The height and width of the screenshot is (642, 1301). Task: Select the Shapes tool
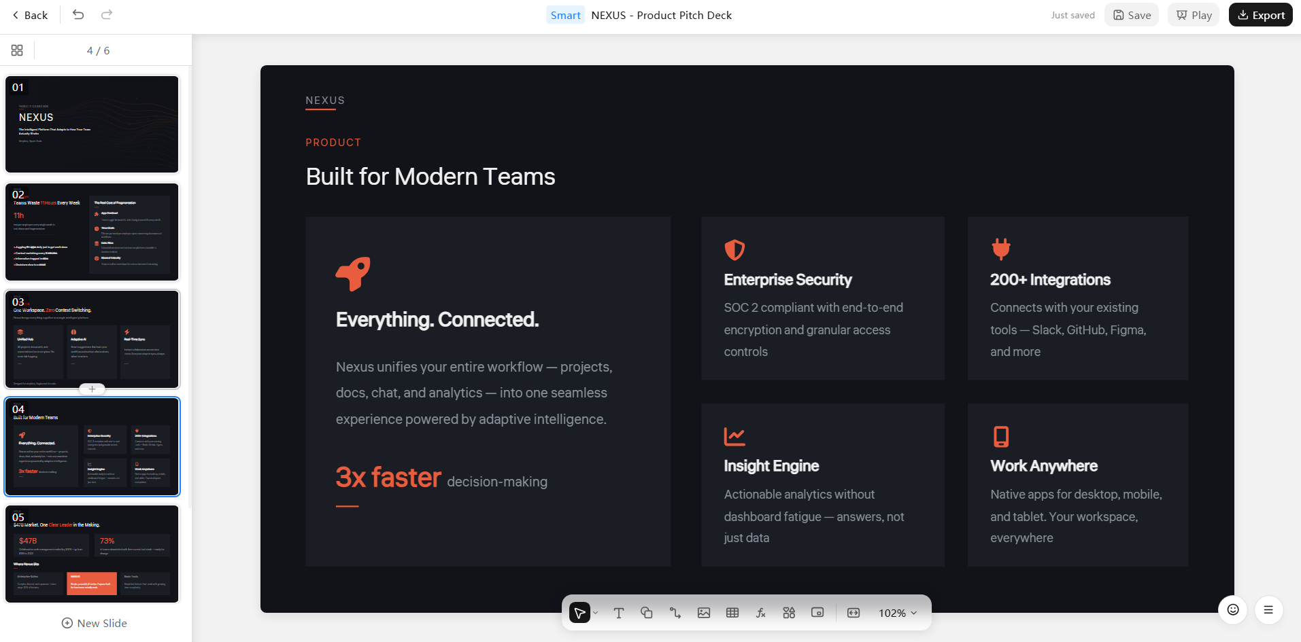pyautogui.click(x=647, y=613)
